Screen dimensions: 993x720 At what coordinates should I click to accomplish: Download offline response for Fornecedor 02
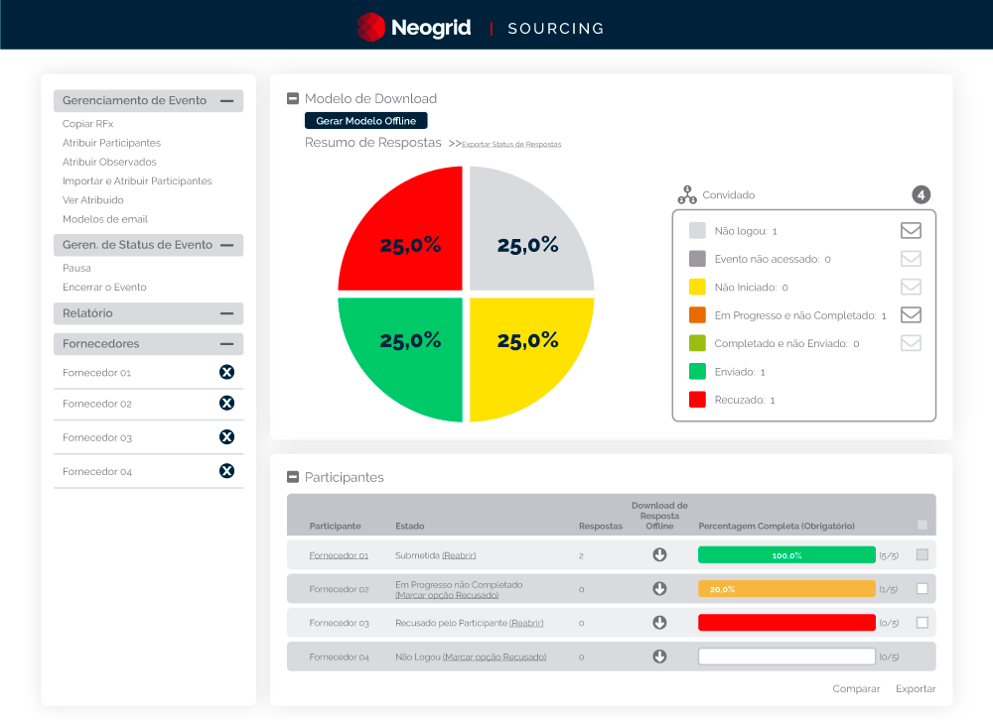[x=659, y=589]
